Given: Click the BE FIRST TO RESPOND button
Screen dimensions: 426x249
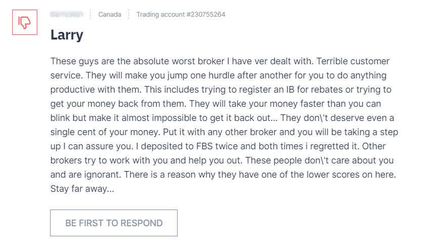Looking at the screenshot, I should pyautogui.click(x=114, y=223).
